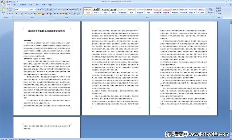Image resolution: width=232 pixels, height=140 pixels.
Task: Toggle bold formatting
Action: pyautogui.click(x=16, y=13)
